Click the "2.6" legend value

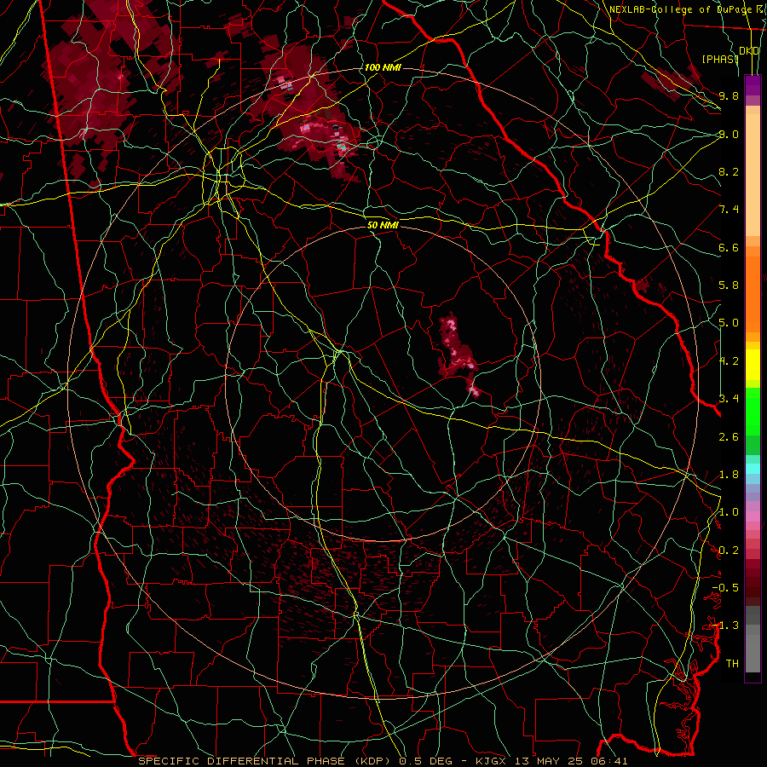[729, 437]
